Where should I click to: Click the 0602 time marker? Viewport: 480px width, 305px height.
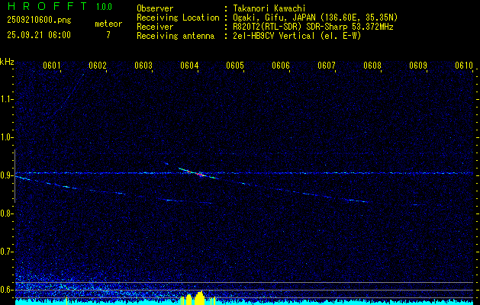coord(98,66)
